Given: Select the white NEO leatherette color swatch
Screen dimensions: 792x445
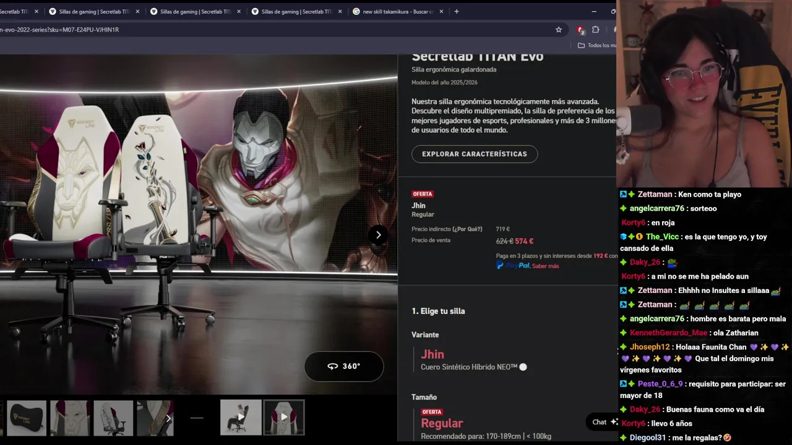Looking at the screenshot, I should tap(523, 367).
